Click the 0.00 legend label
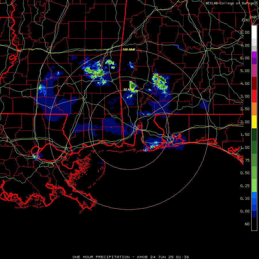 245,211
